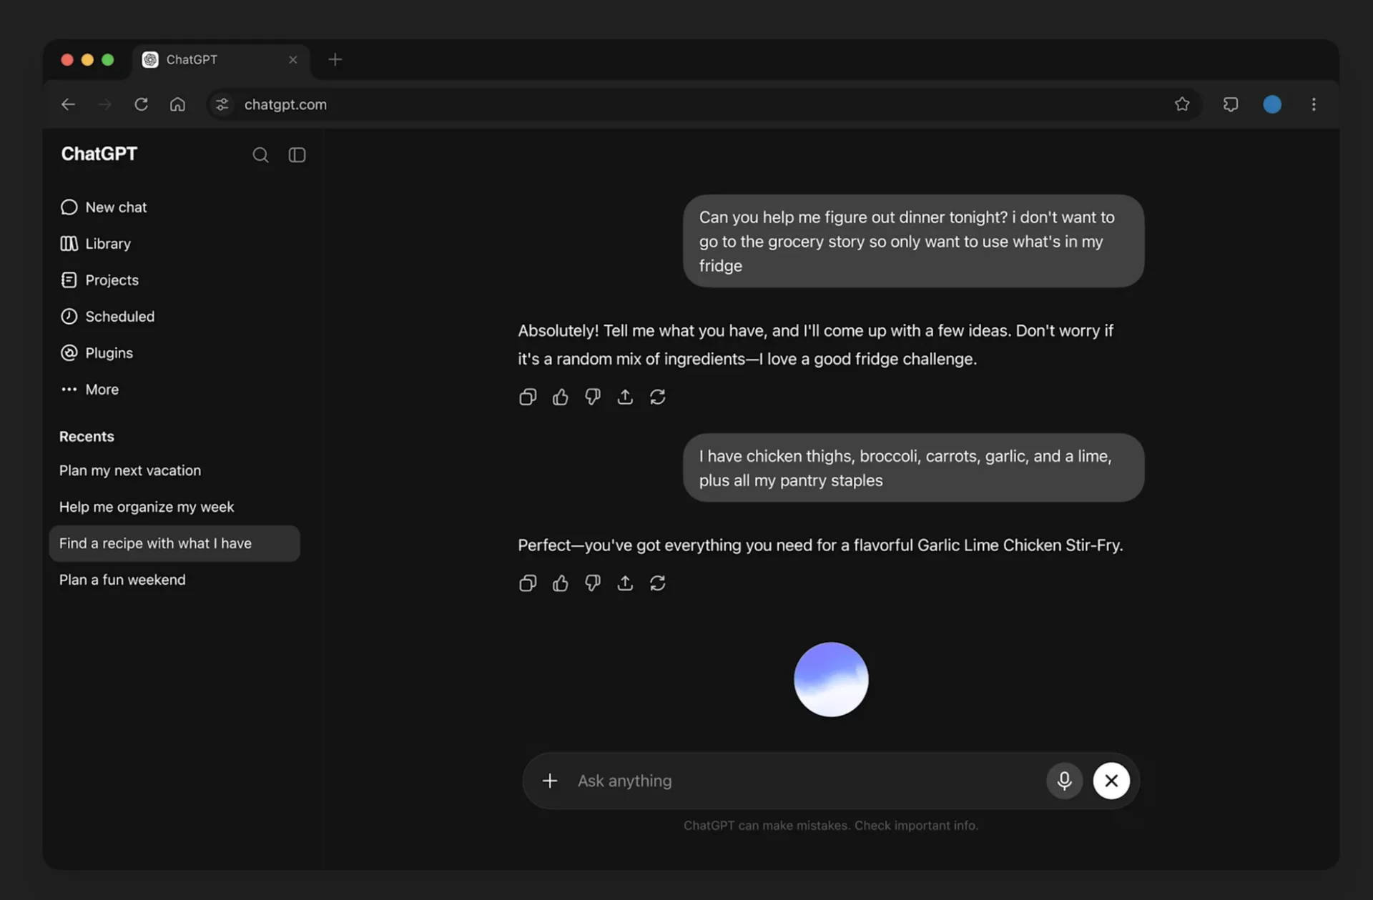End voice mode with the X button

click(x=1111, y=781)
